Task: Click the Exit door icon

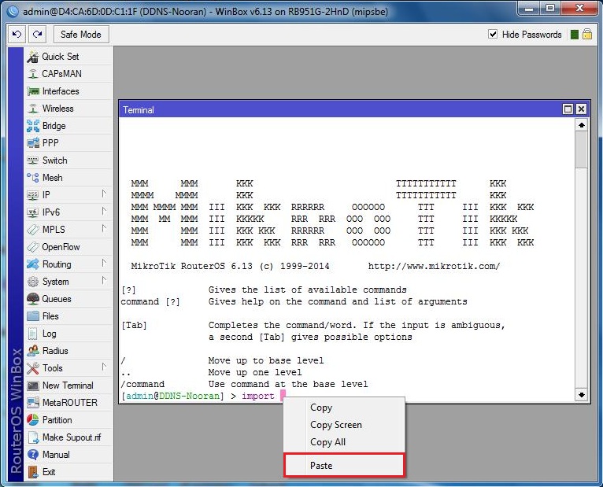Action: tap(33, 472)
